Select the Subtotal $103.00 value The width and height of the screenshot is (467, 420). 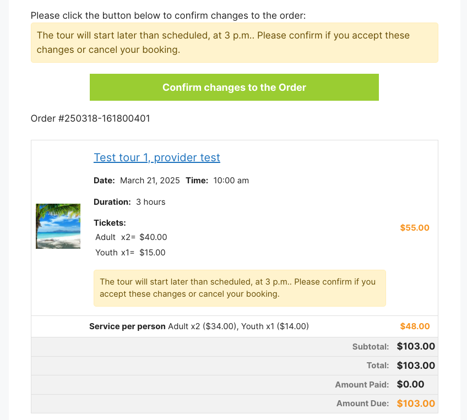[x=416, y=346]
